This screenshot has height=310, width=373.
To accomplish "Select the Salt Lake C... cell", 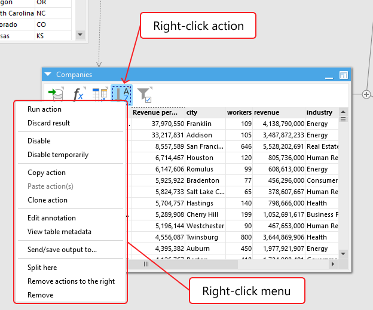I will (x=205, y=192).
